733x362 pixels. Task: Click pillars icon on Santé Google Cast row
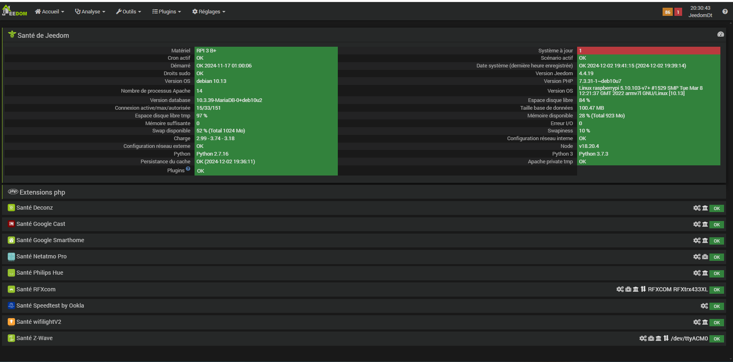click(705, 224)
